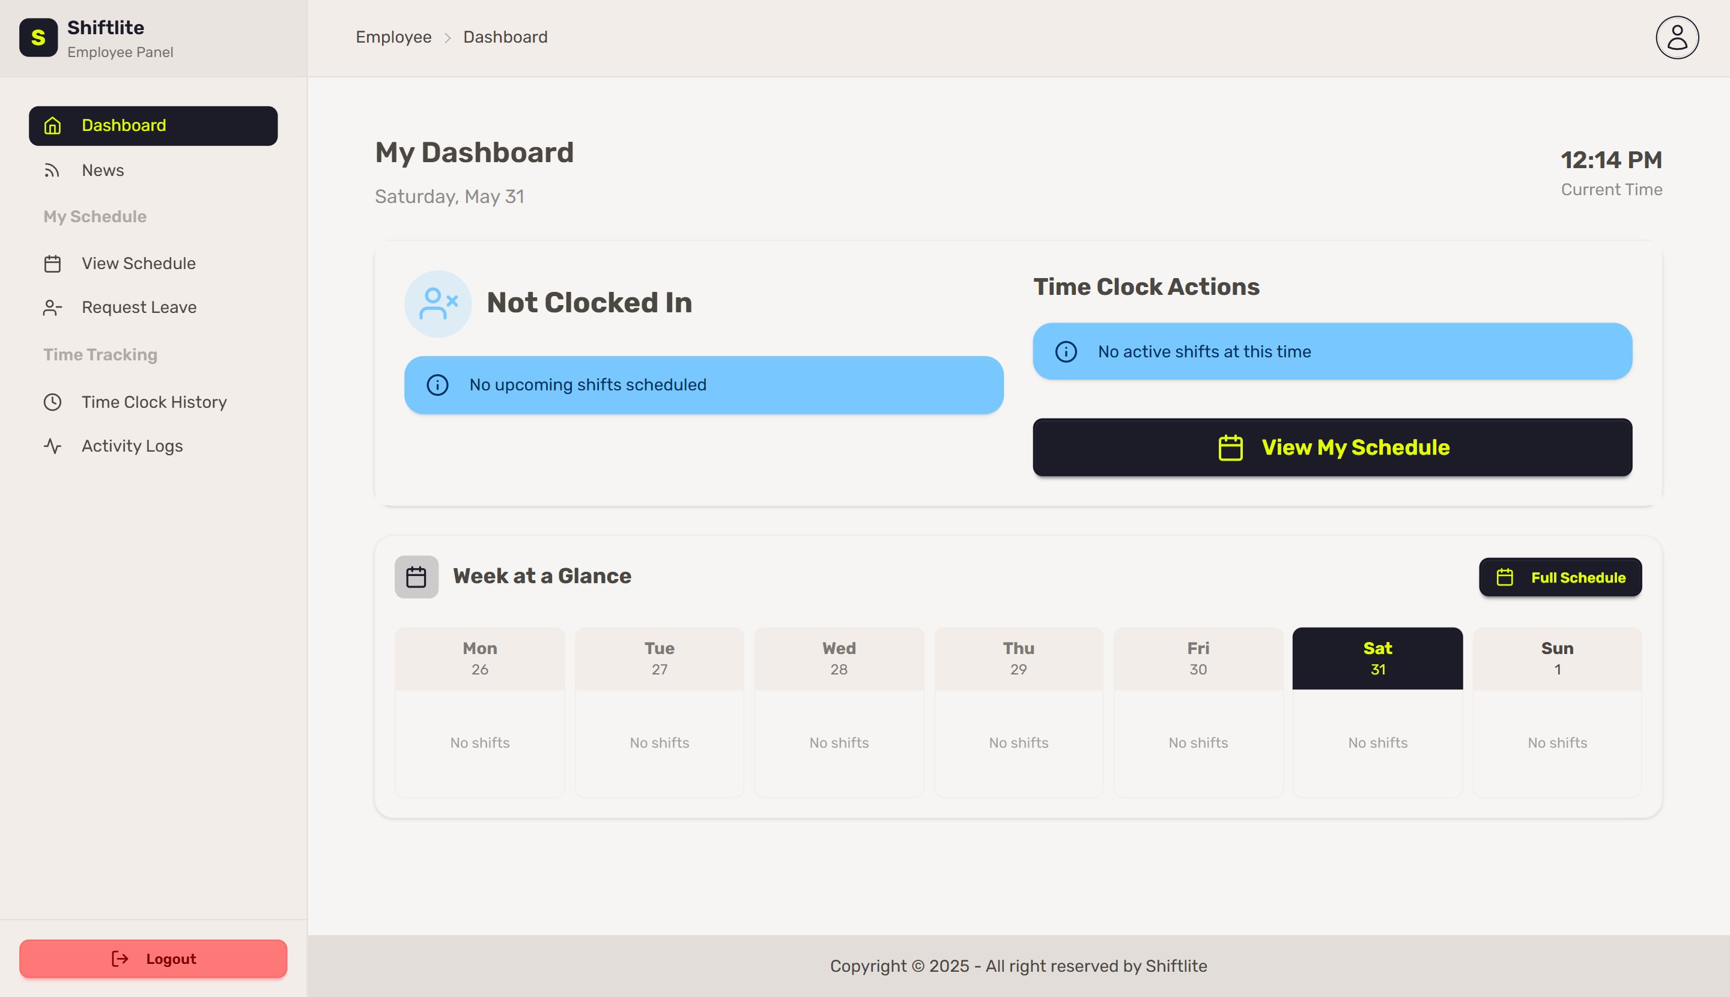Viewport: 1730px width, 997px height.
Task: Open Full Schedule from the week panel
Action: pyautogui.click(x=1559, y=577)
